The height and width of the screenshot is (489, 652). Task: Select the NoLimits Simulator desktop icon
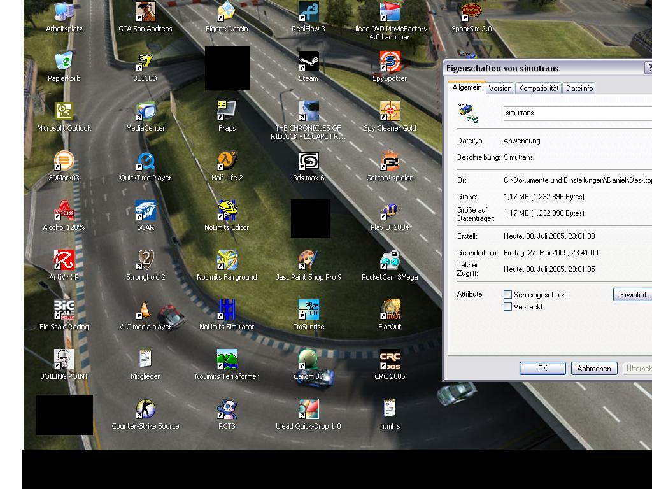point(227,310)
